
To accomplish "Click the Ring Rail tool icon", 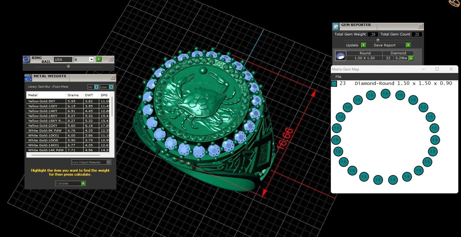I will click(x=27, y=59).
